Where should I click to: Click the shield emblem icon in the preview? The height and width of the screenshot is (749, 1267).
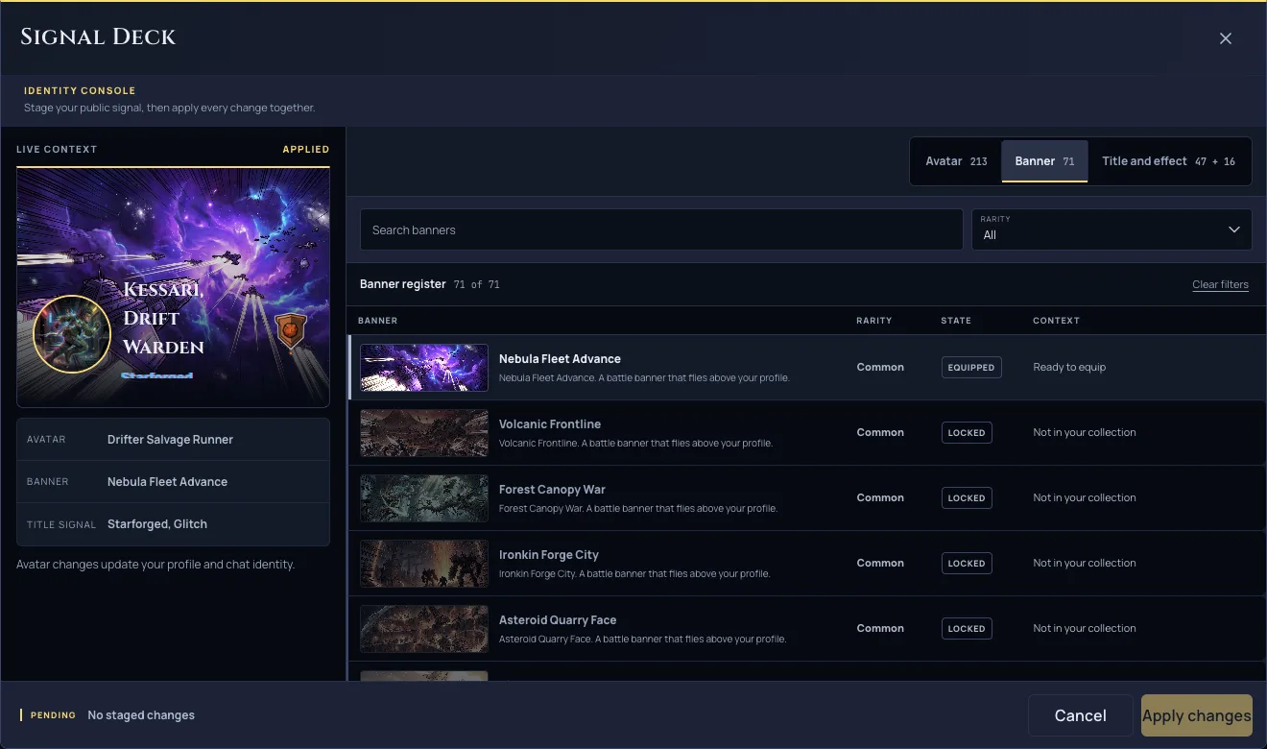[291, 331]
